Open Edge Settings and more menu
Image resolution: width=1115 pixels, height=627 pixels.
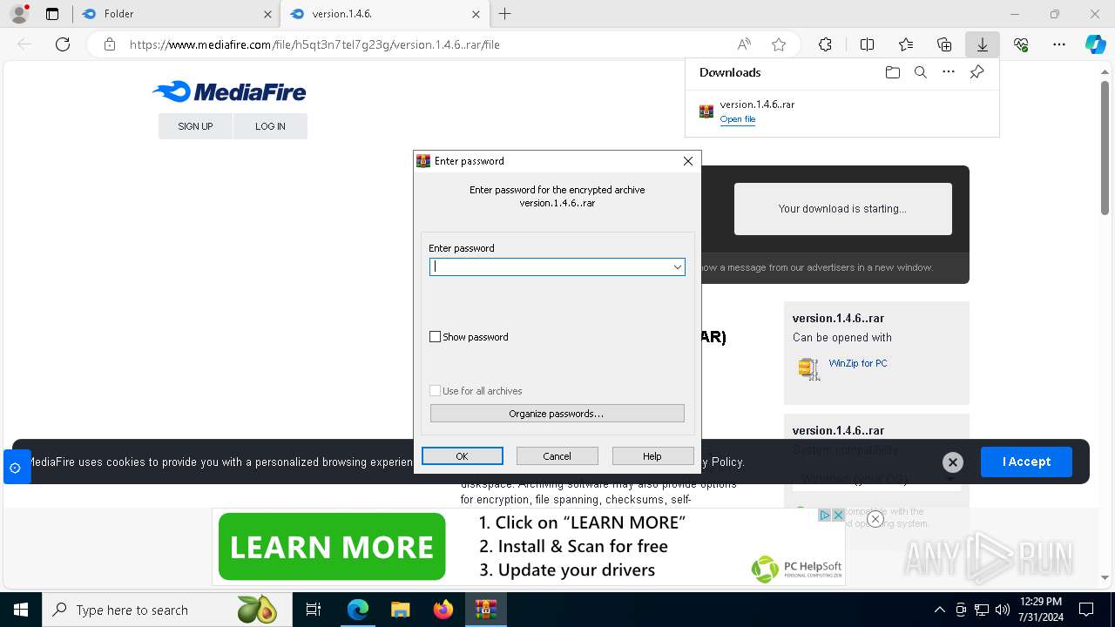1059,44
